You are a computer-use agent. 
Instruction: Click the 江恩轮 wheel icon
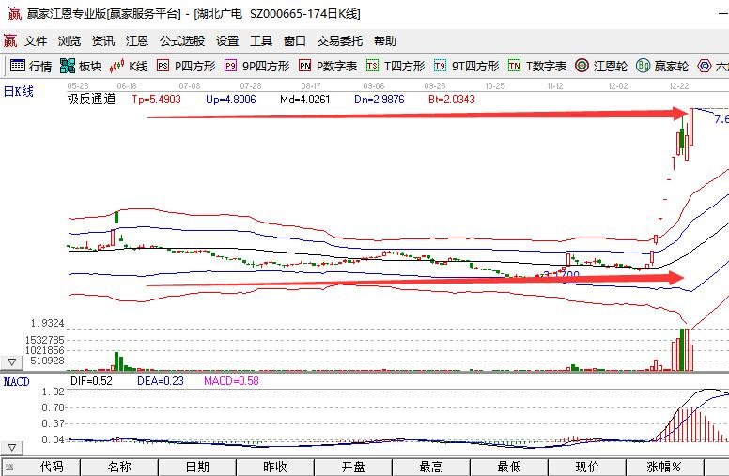tap(582, 66)
